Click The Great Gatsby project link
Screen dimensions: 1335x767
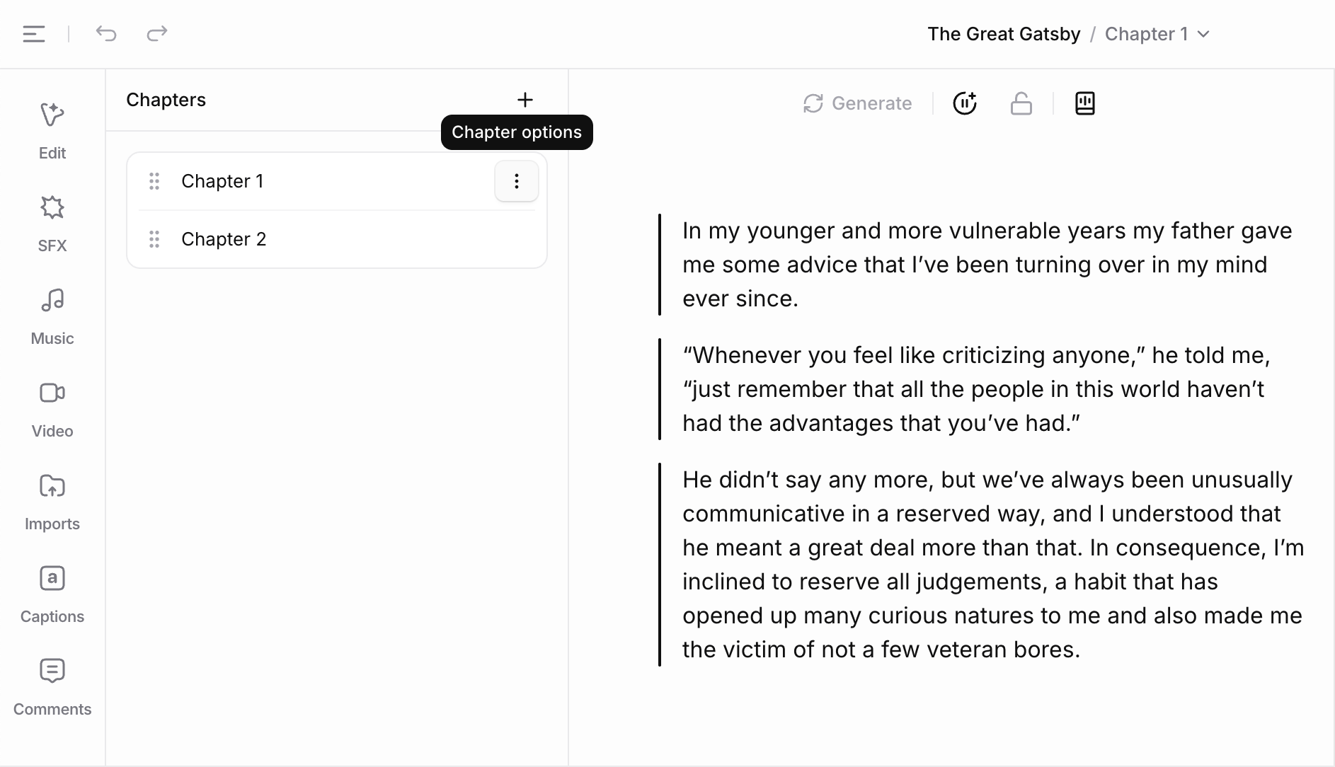click(x=1004, y=34)
